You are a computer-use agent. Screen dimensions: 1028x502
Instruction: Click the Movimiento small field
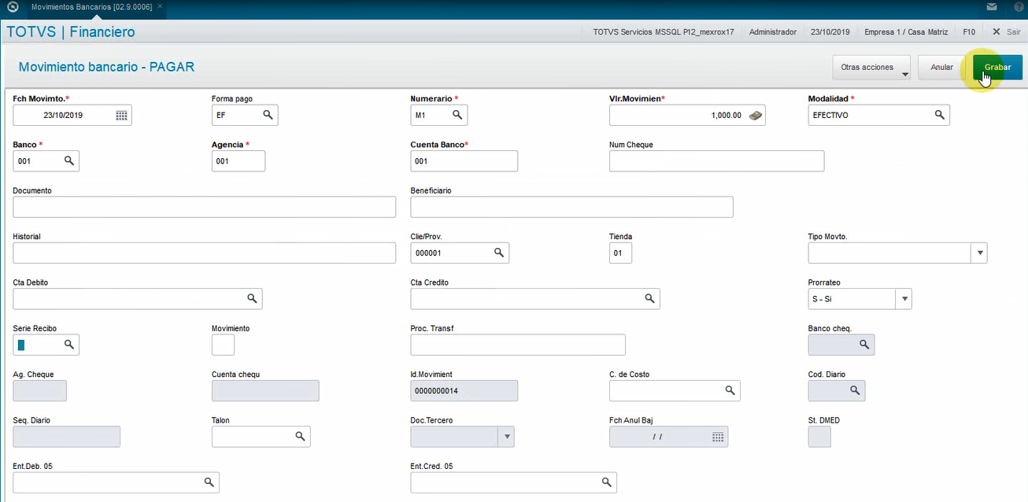coord(224,345)
